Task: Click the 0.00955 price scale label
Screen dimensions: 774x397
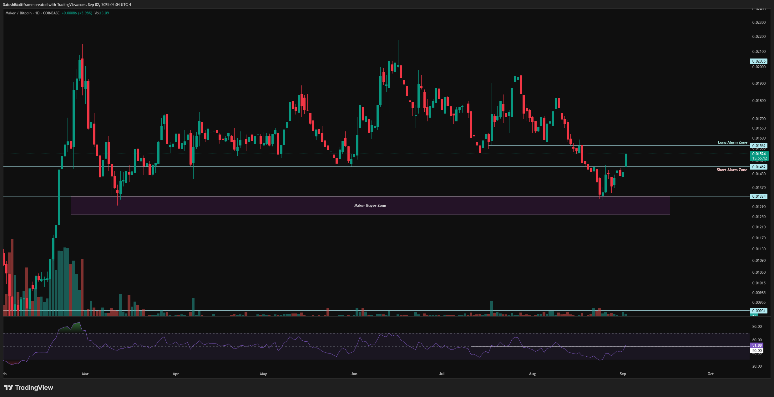Action: pyautogui.click(x=759, y=303)
